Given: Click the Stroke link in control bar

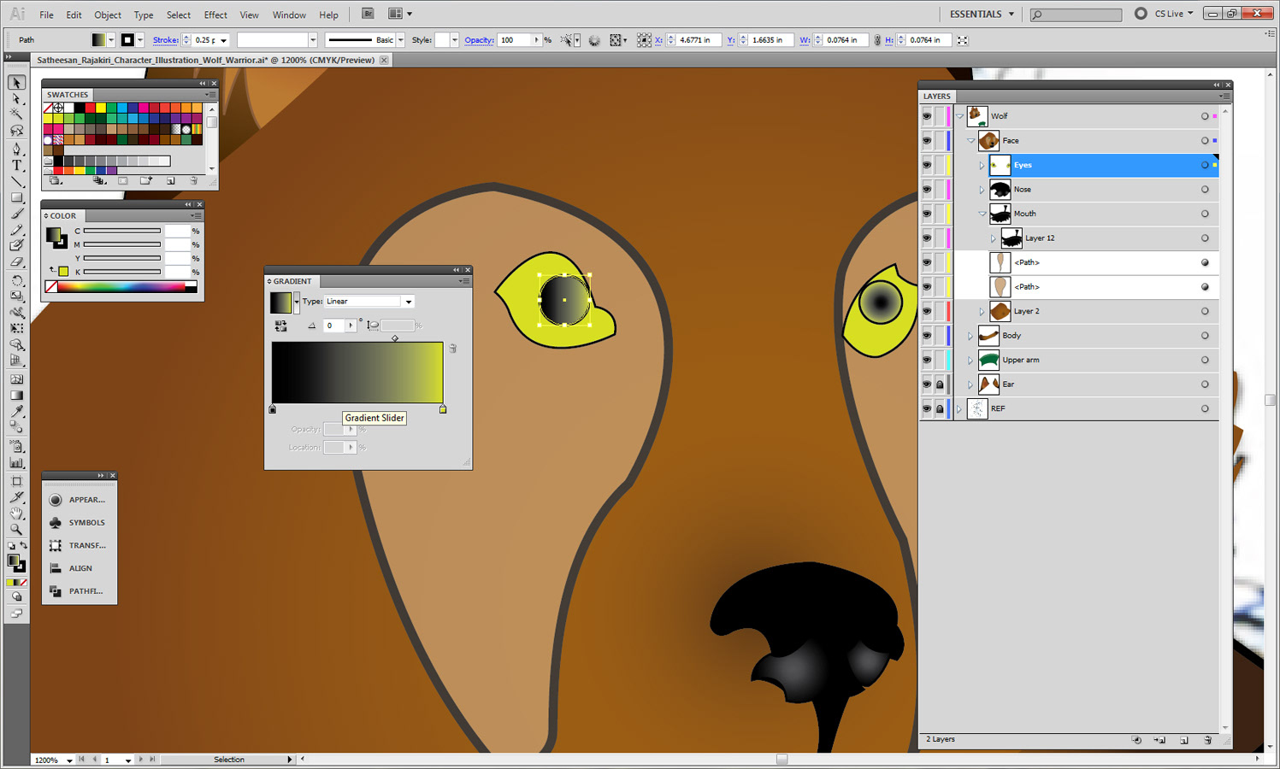Looking at the screenshot, I should tap(165, 40).
